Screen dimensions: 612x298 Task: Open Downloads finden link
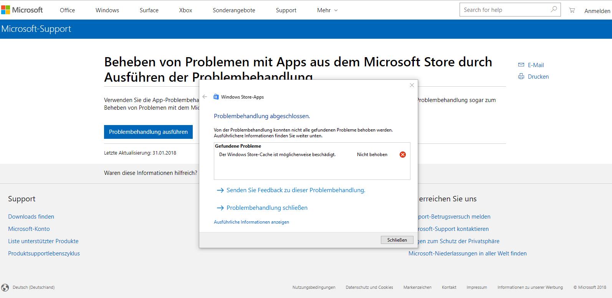pyautogui.click(x=31, y=217)
